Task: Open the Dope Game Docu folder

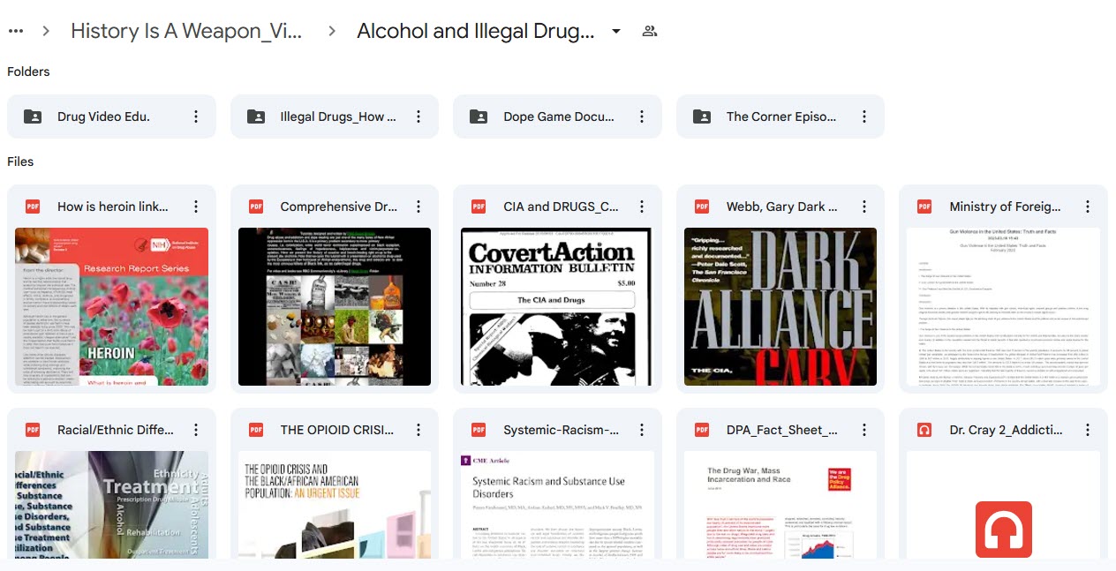Action: pyautogui.click(x=558, y=116)
